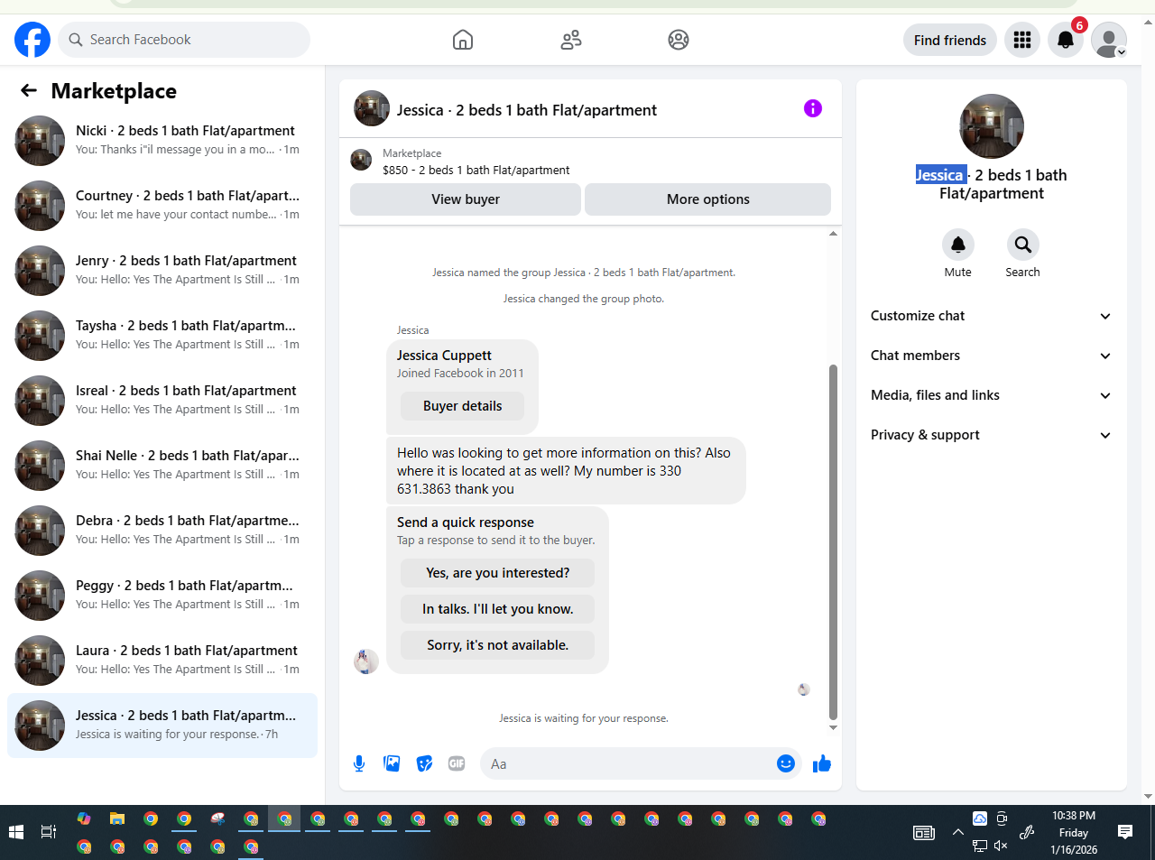This screenshot has width=1155, height=860.
Task: Click the Find friends button
Action: (950, 40)
